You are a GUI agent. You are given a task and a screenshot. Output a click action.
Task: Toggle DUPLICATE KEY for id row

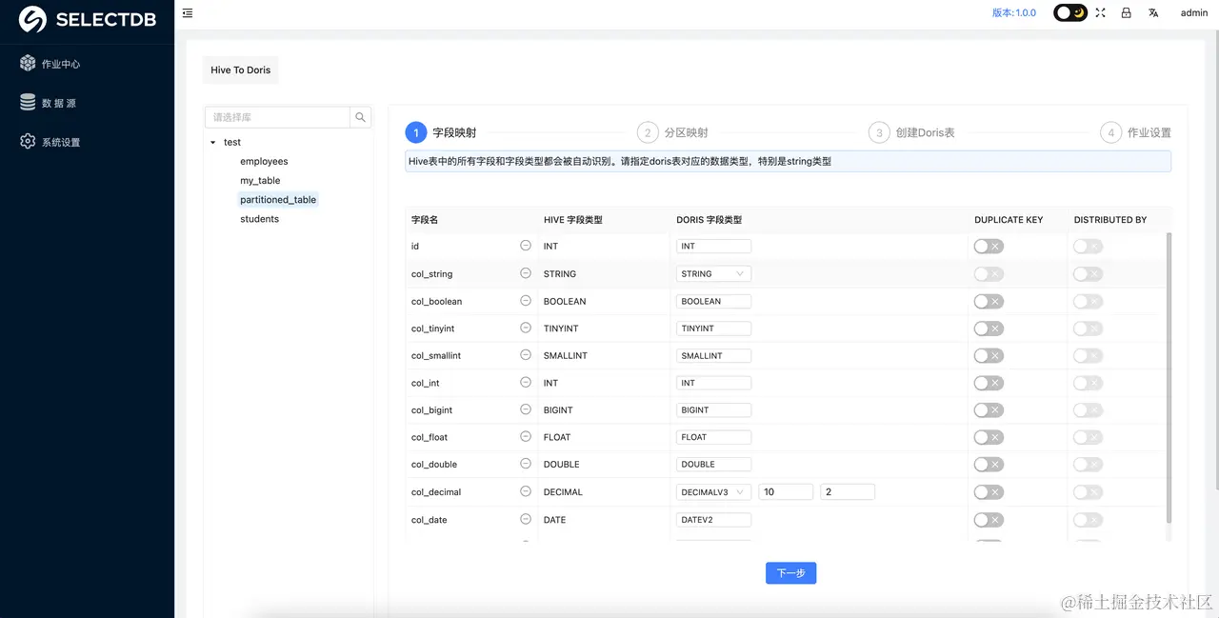989,246
